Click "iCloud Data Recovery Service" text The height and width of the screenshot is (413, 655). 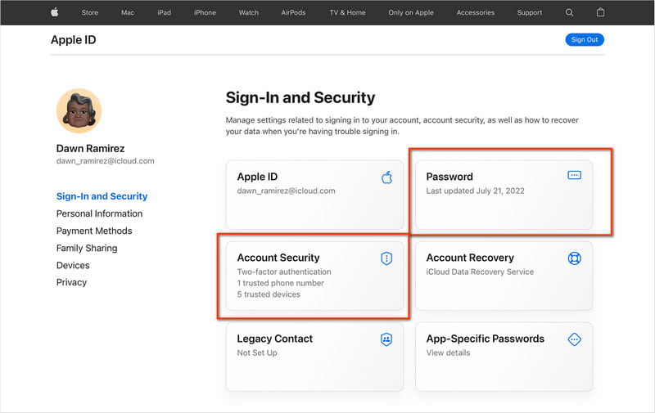click(x=480, y=272)
